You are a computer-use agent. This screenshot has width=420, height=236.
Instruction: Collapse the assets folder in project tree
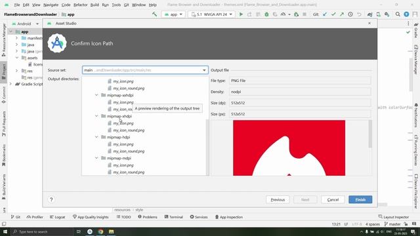[17, 58]
